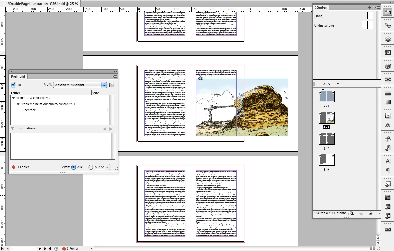Open the Object Styles panel icon
The height and width of the screenshot is (251, 394).
click(x=388, y=184)
